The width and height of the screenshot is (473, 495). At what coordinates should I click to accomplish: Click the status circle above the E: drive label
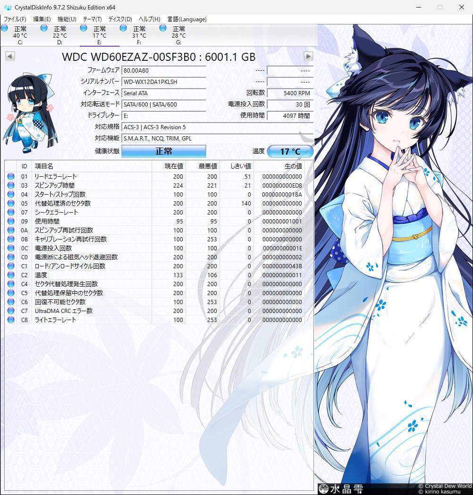(84, 28)
